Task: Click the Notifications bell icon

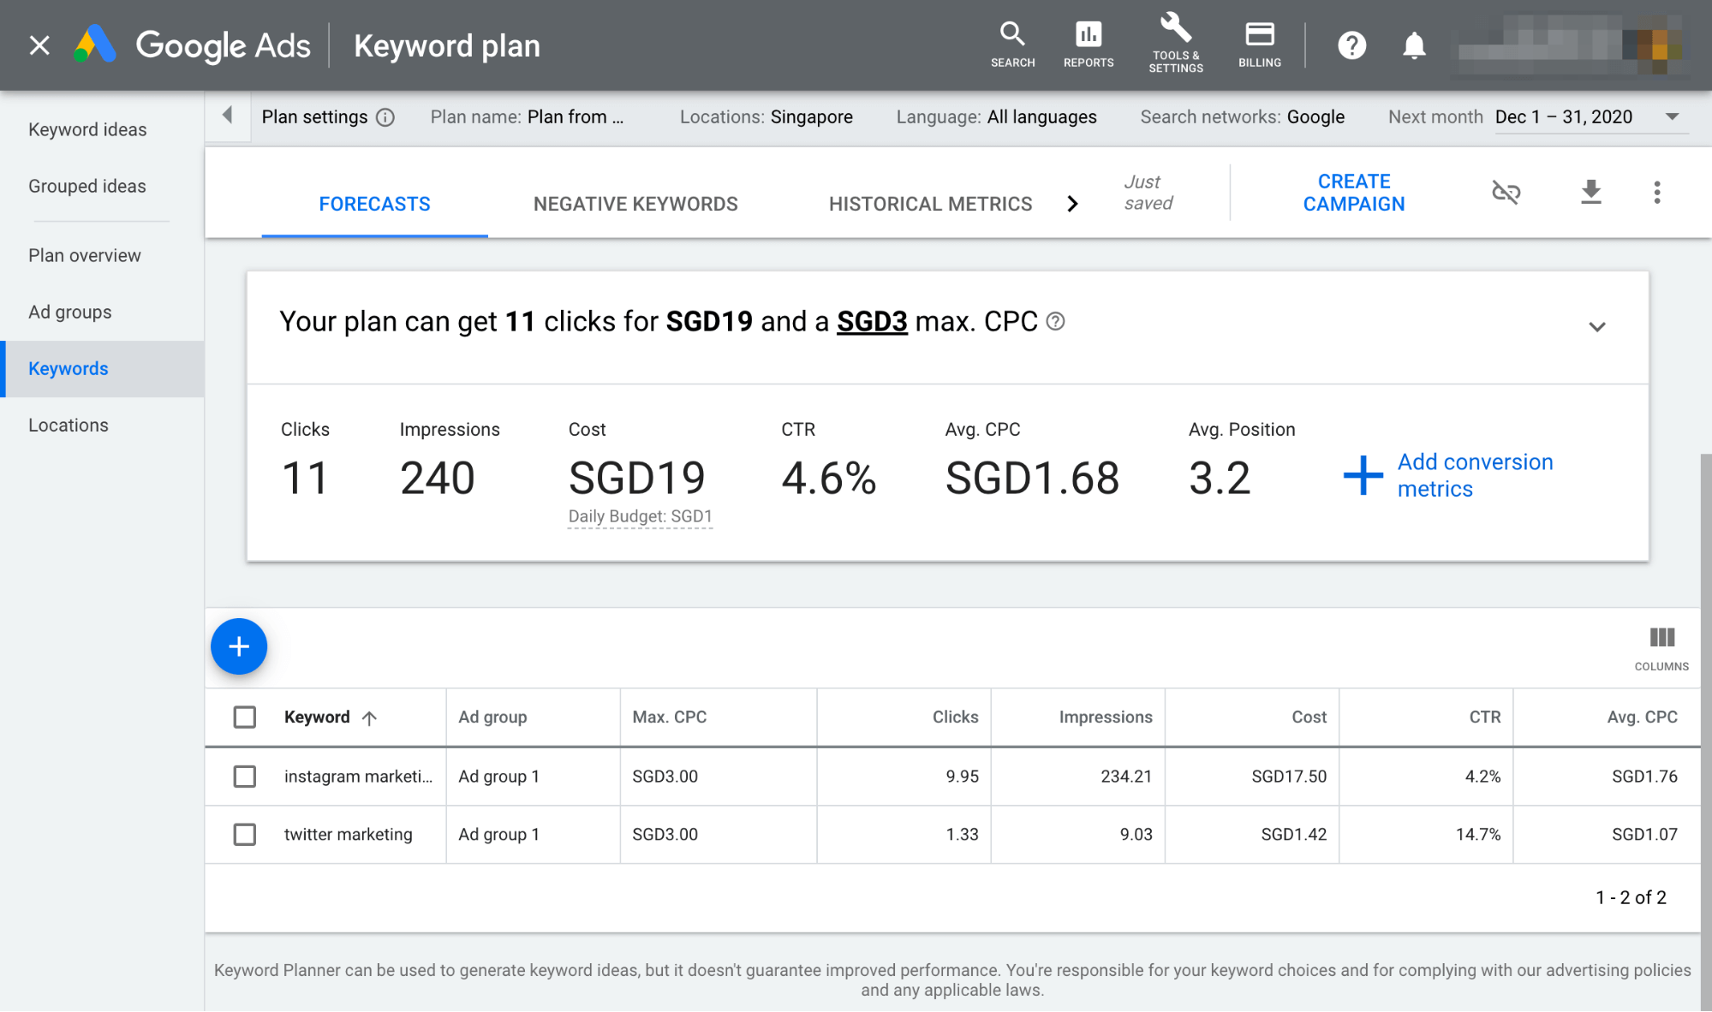Action: [x=1415, y=45]
